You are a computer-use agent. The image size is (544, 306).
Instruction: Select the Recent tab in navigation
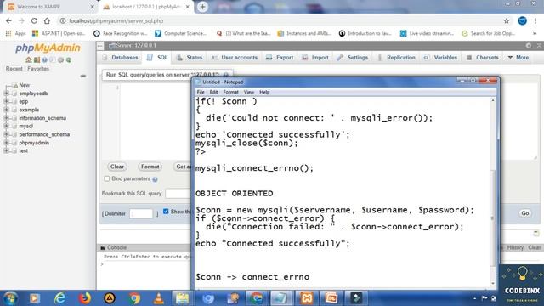tap(14, 69)
